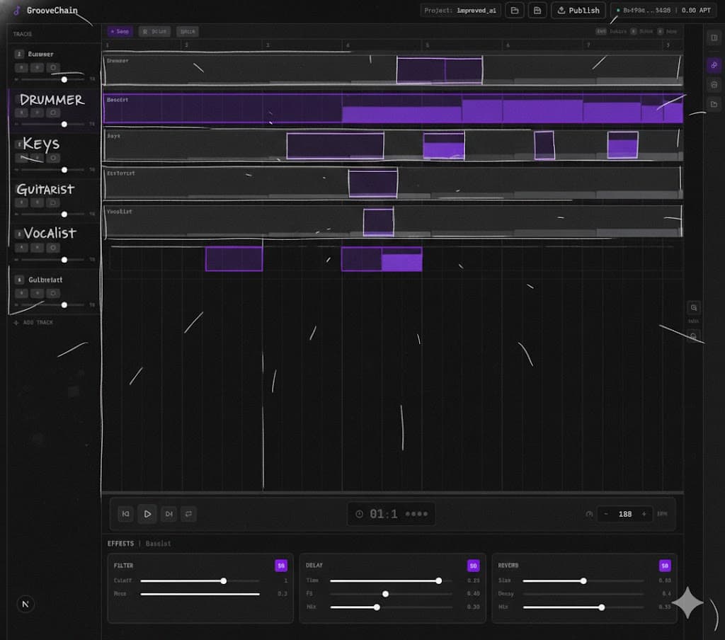Viewport: 725px width, 640px height.
Task: Click the purple mixer icon in the right sidebar
Action: (x=715, y=65)
